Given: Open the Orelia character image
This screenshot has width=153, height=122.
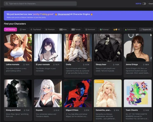Looking at the screenshot, I should (x=78, y=48).
